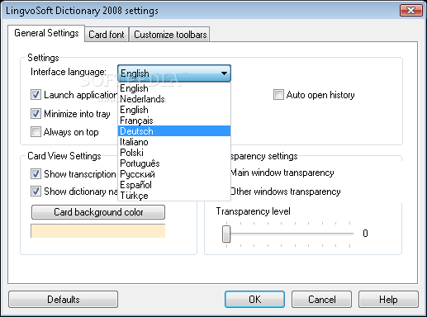The image size is (427, 317).
Task: Open Help for the settings dialog
Action: pyautogui.click(x=388, y=300)
